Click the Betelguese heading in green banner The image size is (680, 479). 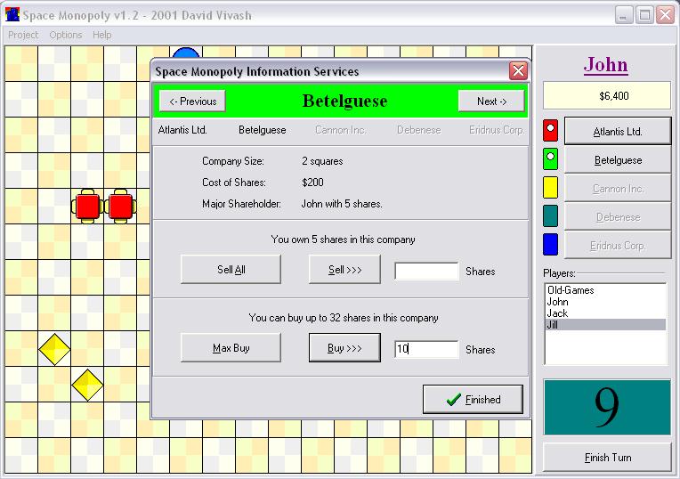coord(344,101)
